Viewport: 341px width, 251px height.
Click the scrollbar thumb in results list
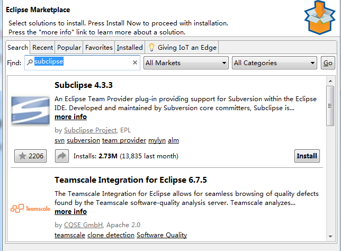tap(330, 106)
